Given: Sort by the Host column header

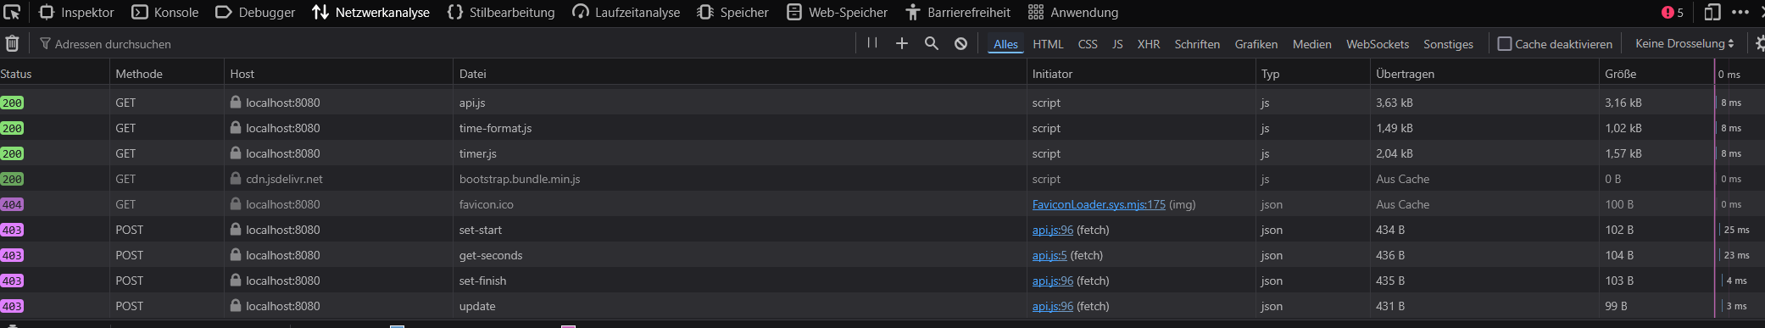Looking at the screenshot, I should coord(339,74).
